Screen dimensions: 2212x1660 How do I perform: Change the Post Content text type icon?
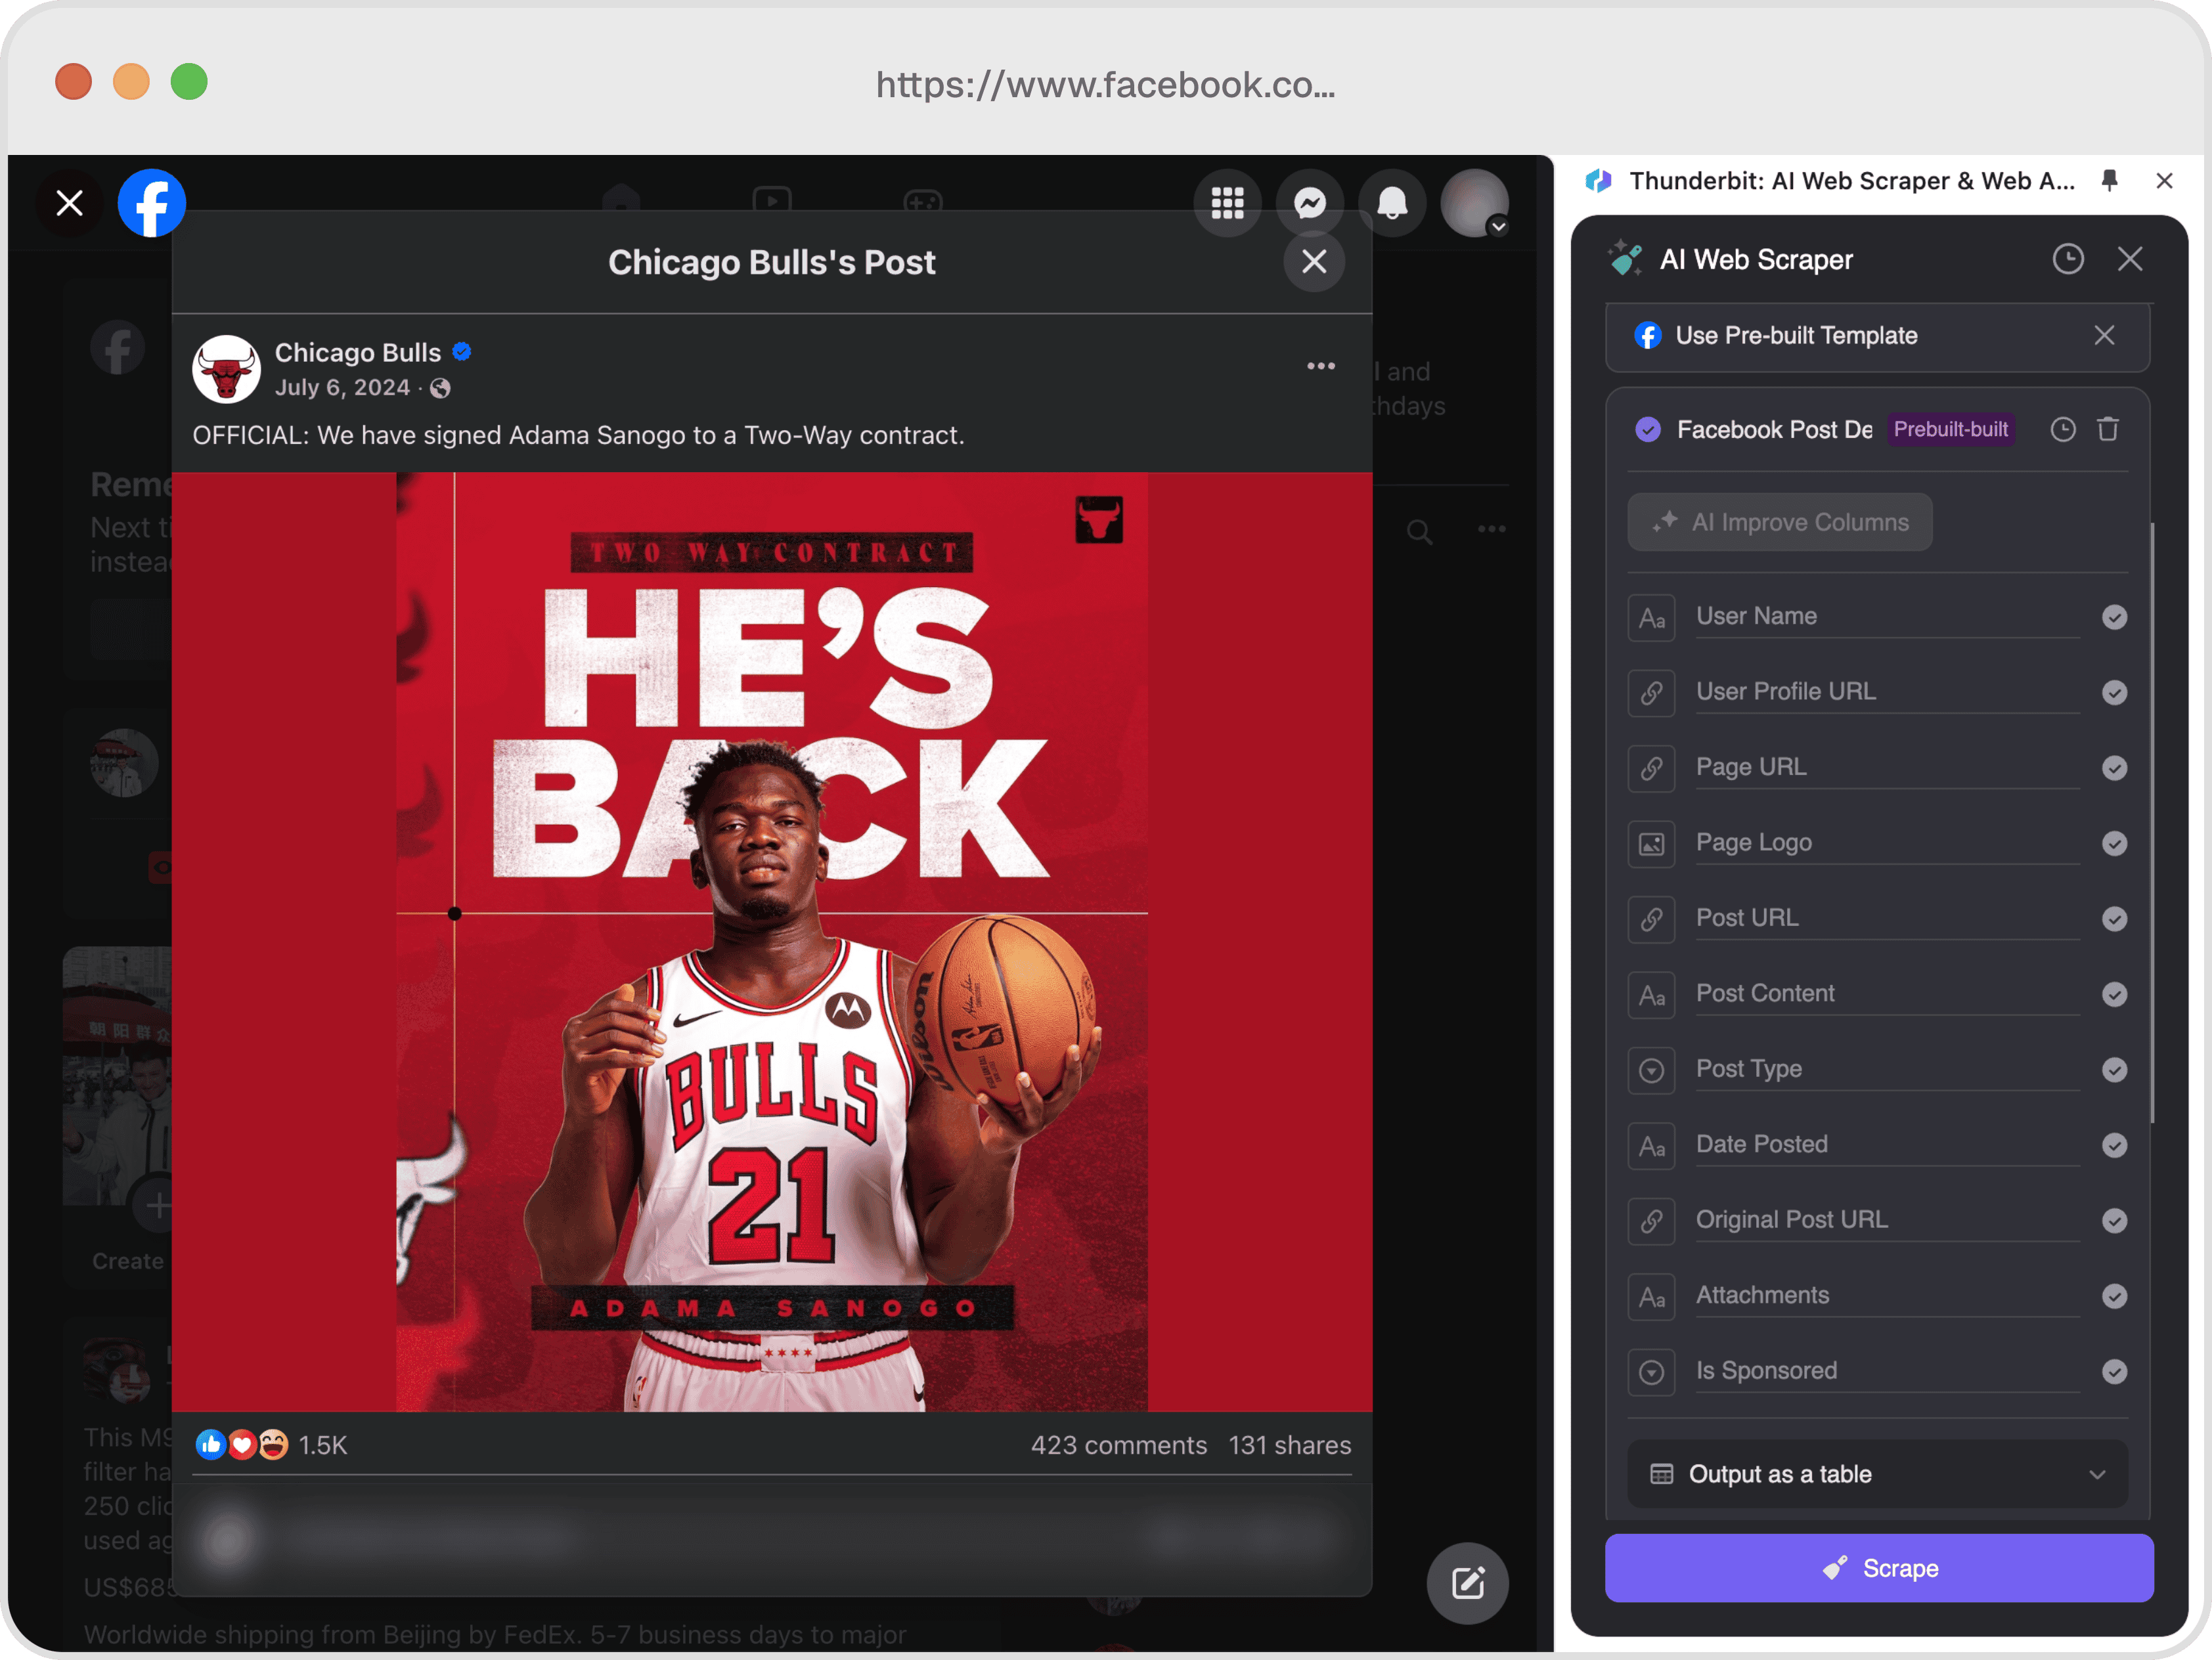click(1652, 995)
